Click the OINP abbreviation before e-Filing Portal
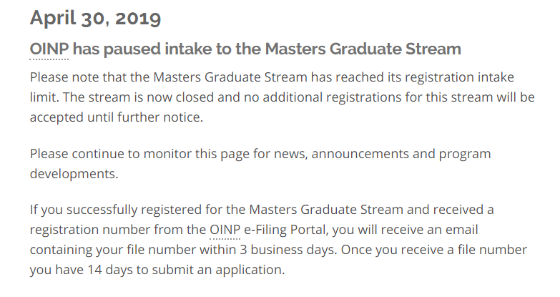Image resolution: width=560 pixels, height=297 pixels. 225,230
